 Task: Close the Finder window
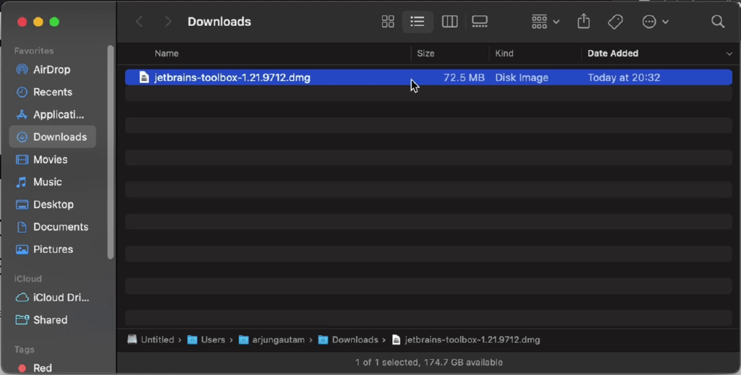pos(22,22)
